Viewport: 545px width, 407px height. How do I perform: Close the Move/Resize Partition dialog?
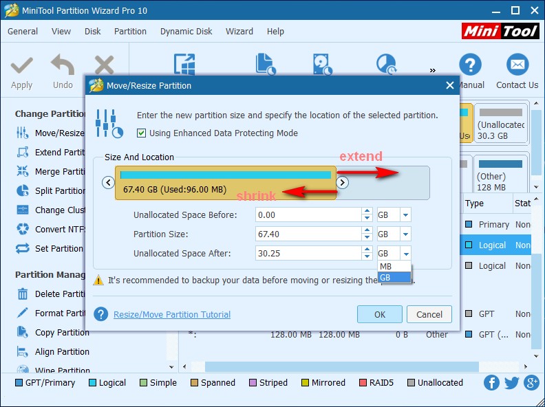(450, 85)
